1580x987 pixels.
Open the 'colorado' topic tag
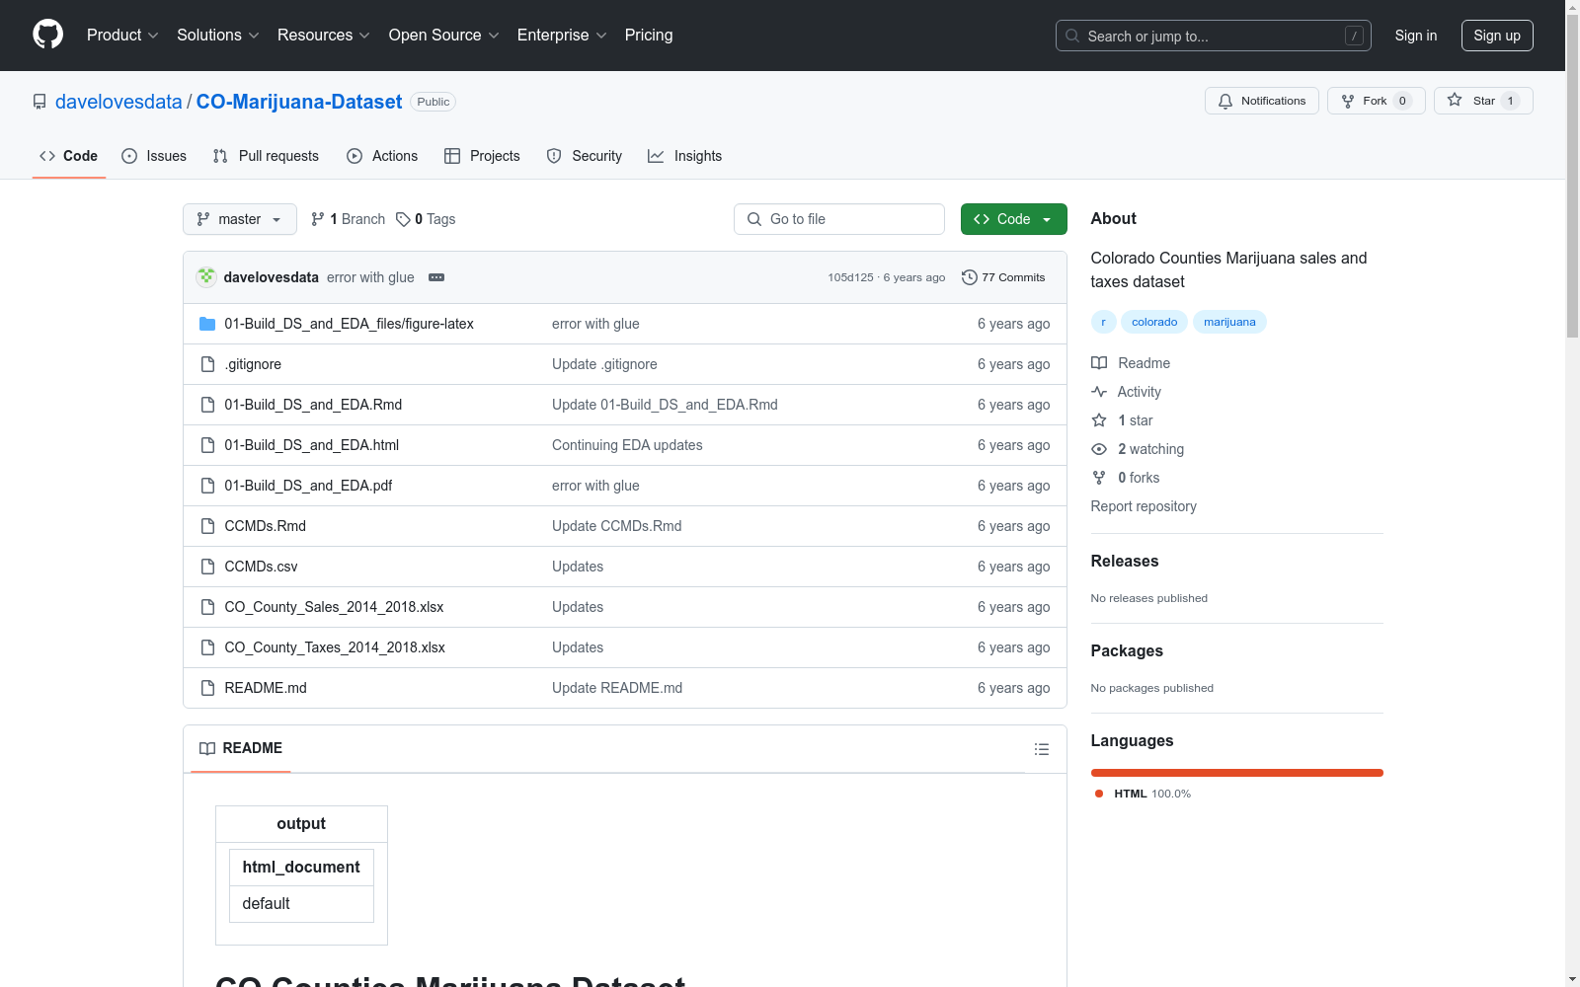pyautogui.click(x=1154, y=322)
